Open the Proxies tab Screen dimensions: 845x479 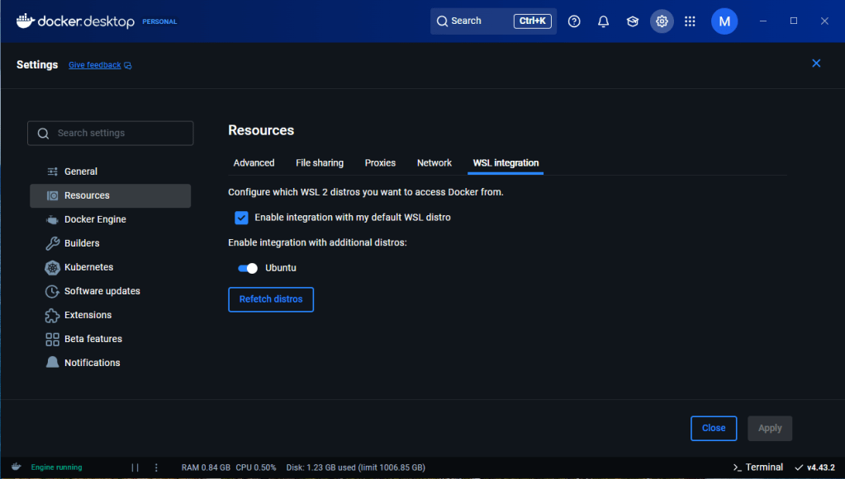click(x=380, y=163)
